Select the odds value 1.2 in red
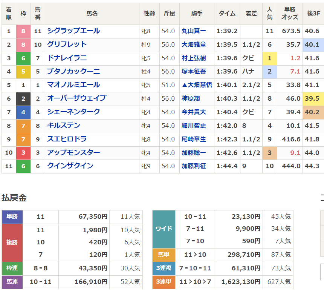The height and width of the screenshot is (290, 324). pyautogui.click(x=295, y=58)
